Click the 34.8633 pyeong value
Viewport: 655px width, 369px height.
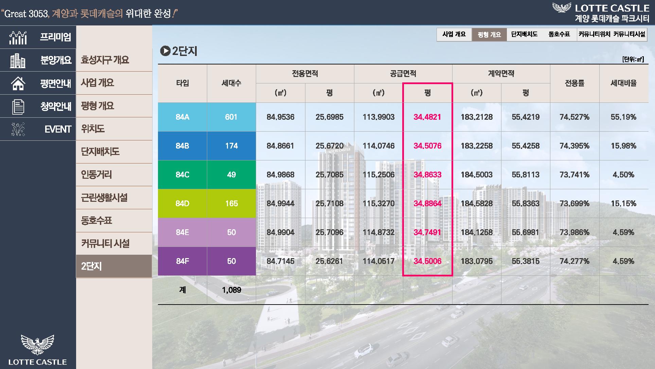click(427, 175)
